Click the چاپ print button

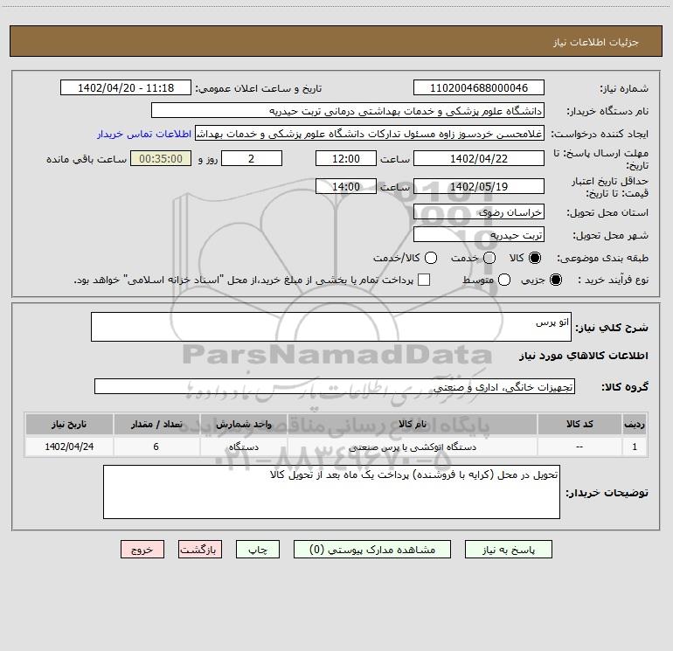click(258, 550)
